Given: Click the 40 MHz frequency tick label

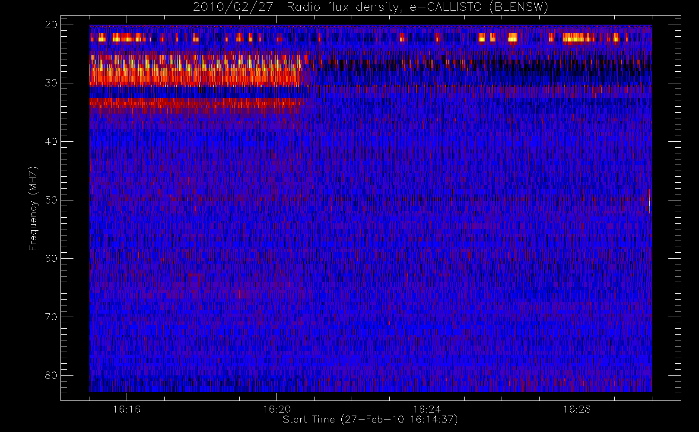Looking at the screenshot, I should 51,142.
